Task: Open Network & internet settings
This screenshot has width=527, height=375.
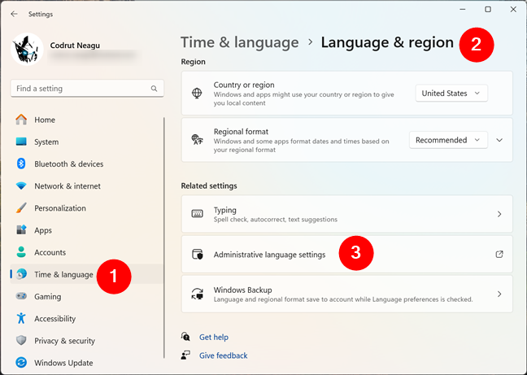Action: (87, 185)
